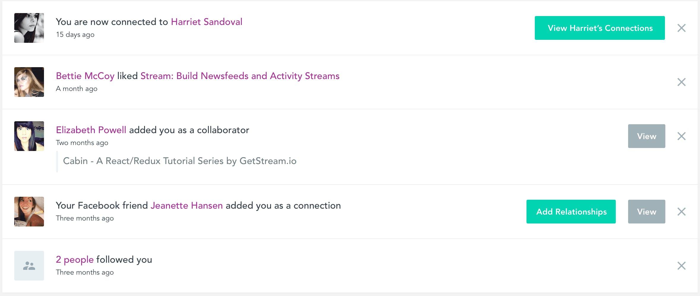Viewport: 700px width, 296px height.
Task: Click Elizabeth Powell's avatar image
Action: coord(29,136)
